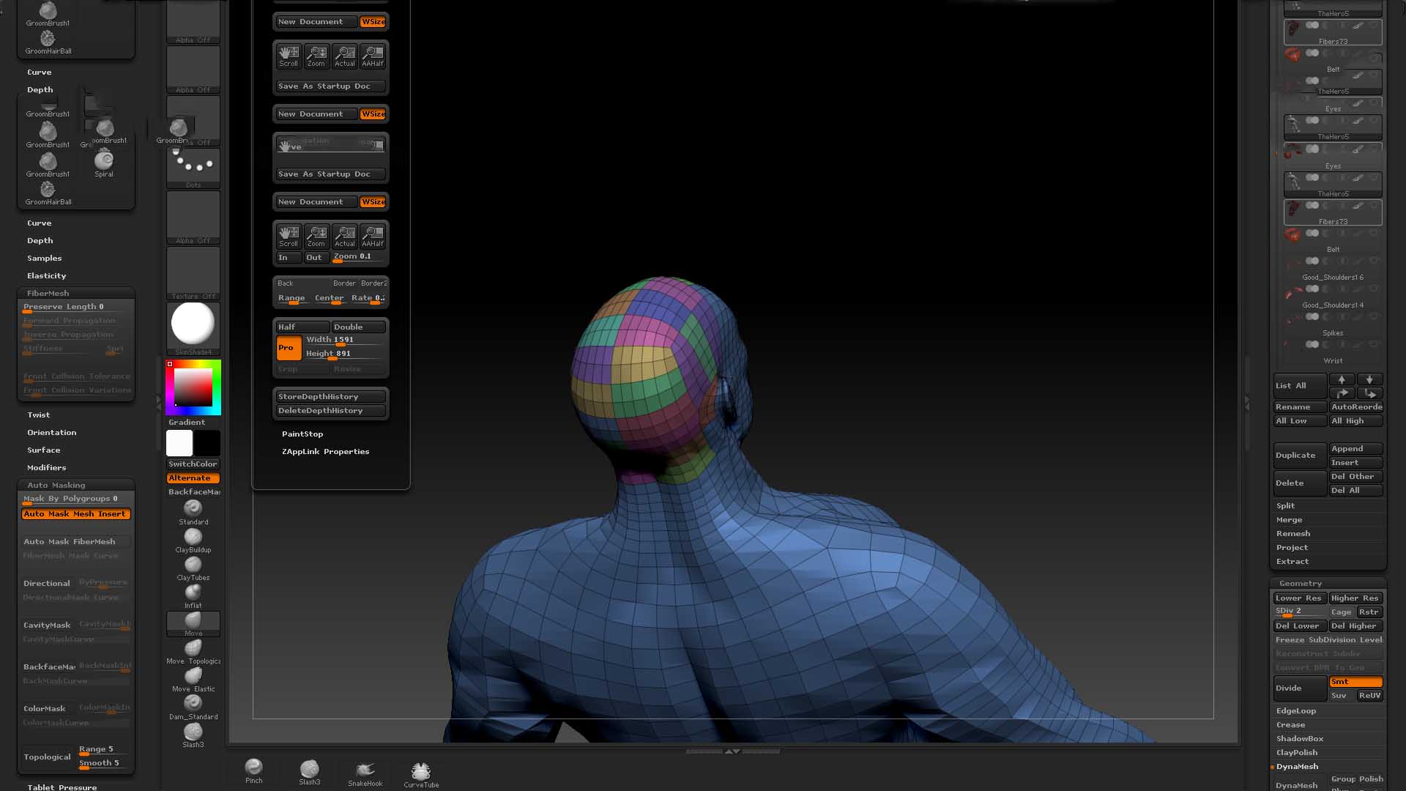The image size is (1406, 791).
Task: Select the Standard brush
Action: [x=193, y=512]
